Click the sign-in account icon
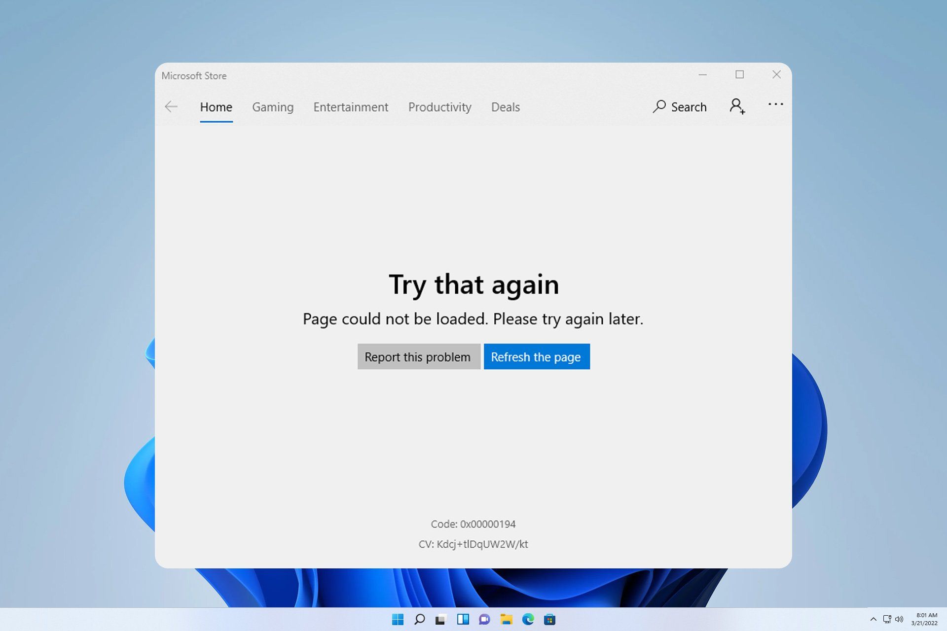947x631 pixels. coord(737,106)
